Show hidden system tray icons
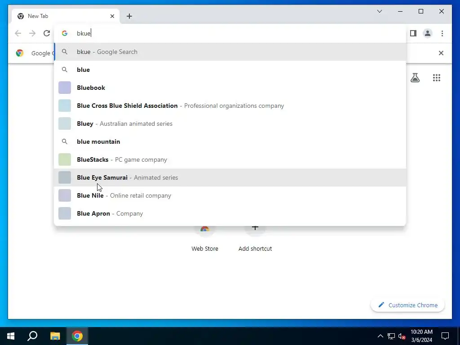 (x=380, y=336)
